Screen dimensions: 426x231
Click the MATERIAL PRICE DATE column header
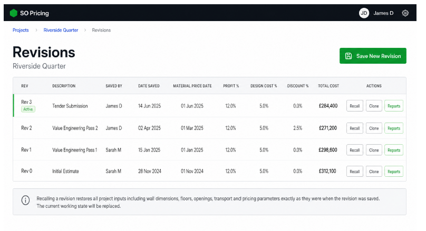[192, 86]
